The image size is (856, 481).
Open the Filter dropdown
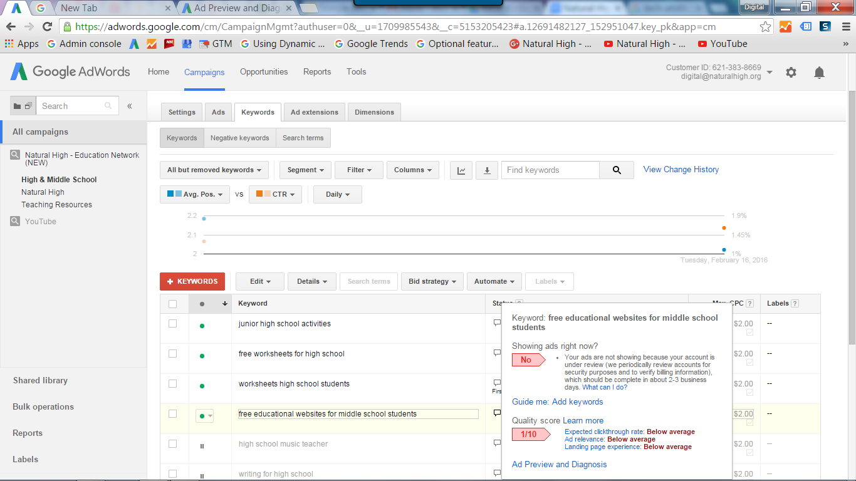coord(360,170)
